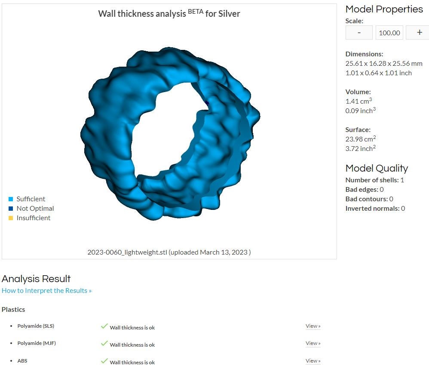The height and width of the screenshot is (369, 429).
Task: Click the green checkmark next to ABS
Action: tap(104, 361)
